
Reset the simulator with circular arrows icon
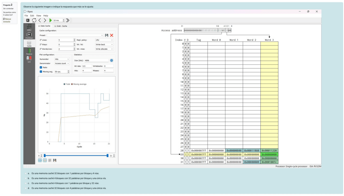(x=34, y=20)
